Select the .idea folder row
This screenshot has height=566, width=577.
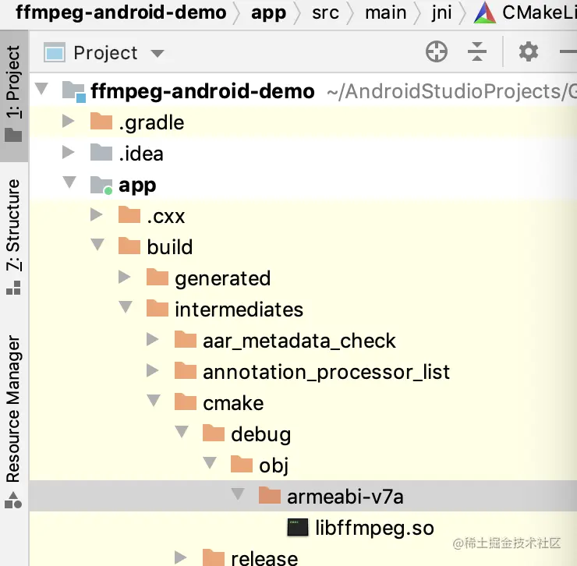pyautogui.click(x=303, y=153)
